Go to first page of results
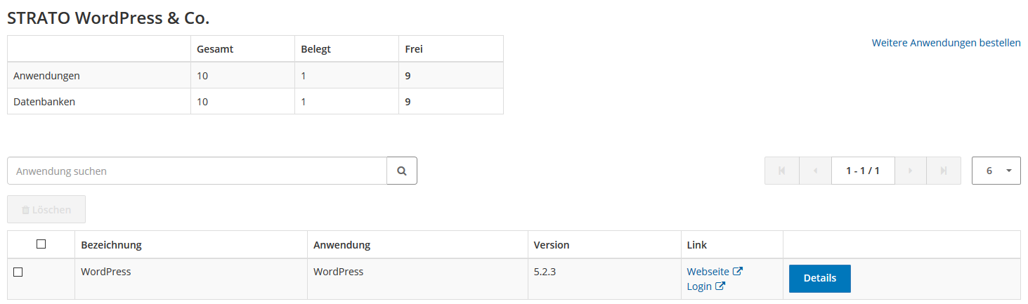The width and height of the screenshot is (1028, 304). click(782, 171)
